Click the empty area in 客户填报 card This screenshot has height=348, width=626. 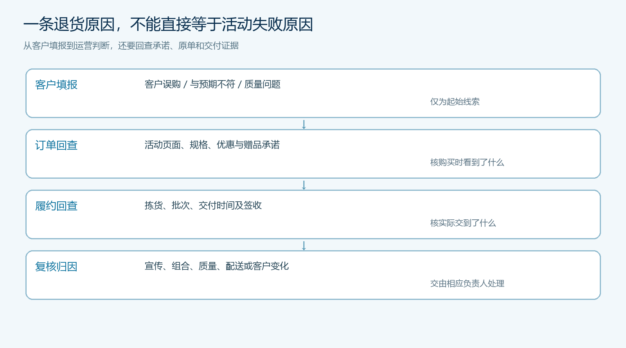pos(235,104)
